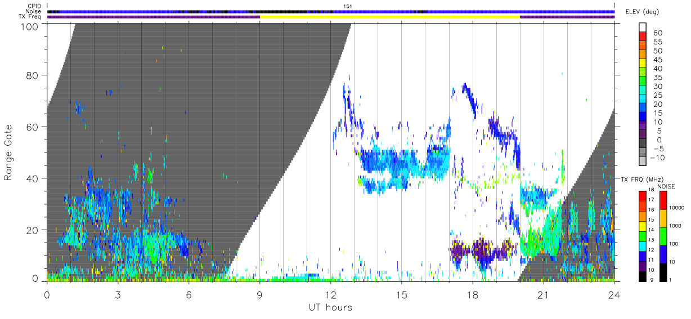Select the yellow segment of TX Freq bar
691x319 pixels.
click(389, 17)
